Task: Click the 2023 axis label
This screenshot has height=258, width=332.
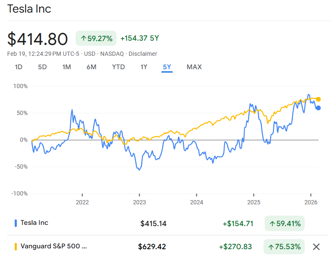Action: pyautogui.click(x=140, y=202)
